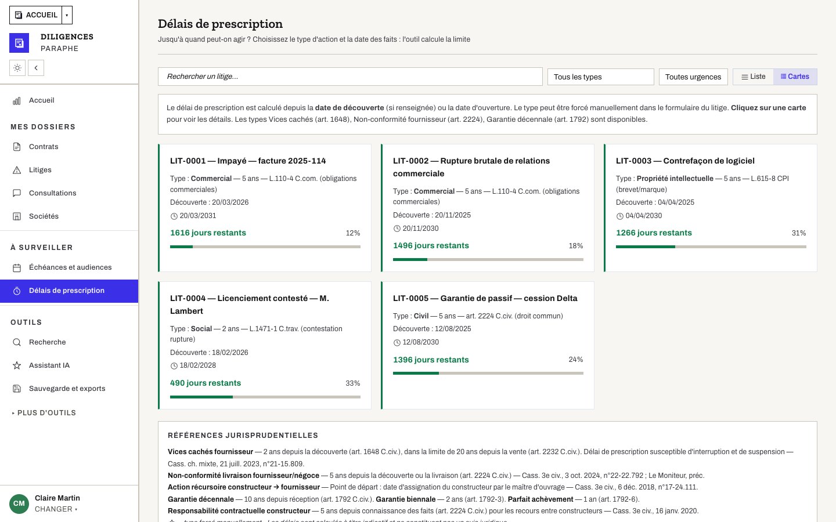The height and width of the screenshot is (522, 836).
Task: Collapse the sidebar with the chevron button
Action: coord(36,68)
